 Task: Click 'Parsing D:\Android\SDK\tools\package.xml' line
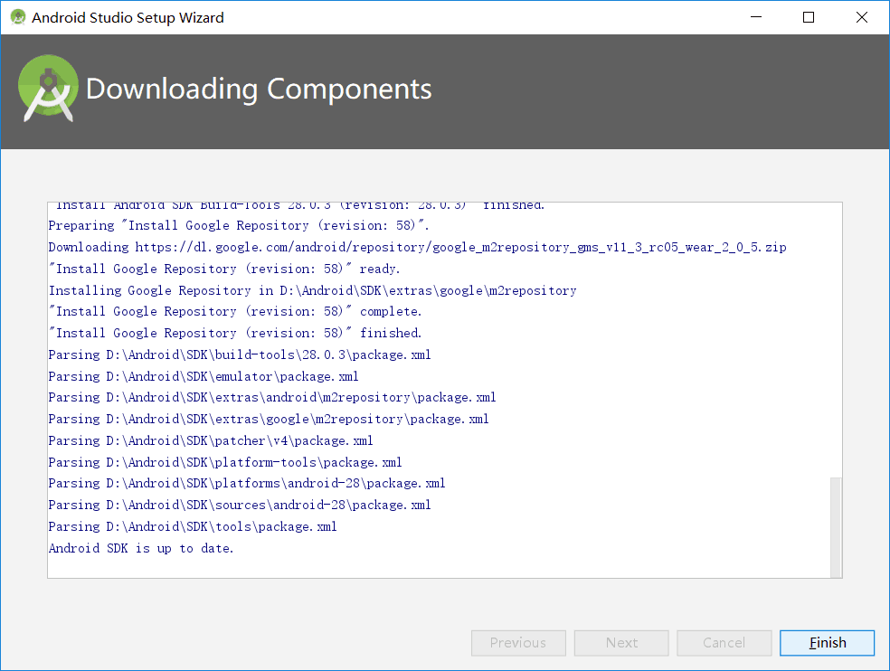tap(193, 527)
